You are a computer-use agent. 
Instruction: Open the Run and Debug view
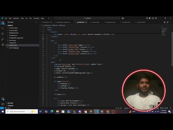(3, 39)
